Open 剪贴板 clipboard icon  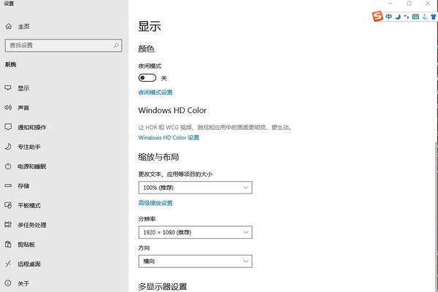click(8, 245)
